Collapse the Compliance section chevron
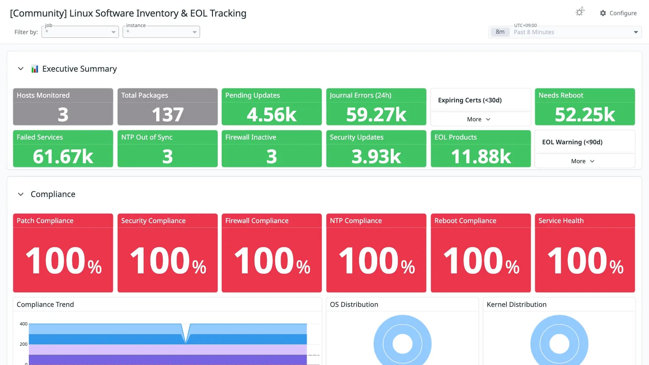This screenshot has height=365, width=649. [21, 194]
